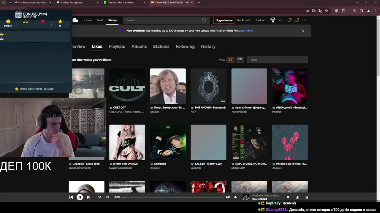Open the CULT 007 track artwork
Image resolution: width=380 pixels, height=213 pixels.
tap(127, 86)
